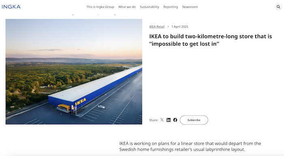Share the article on LinkedIn
The image size is (284, 156).
point(168,120)
